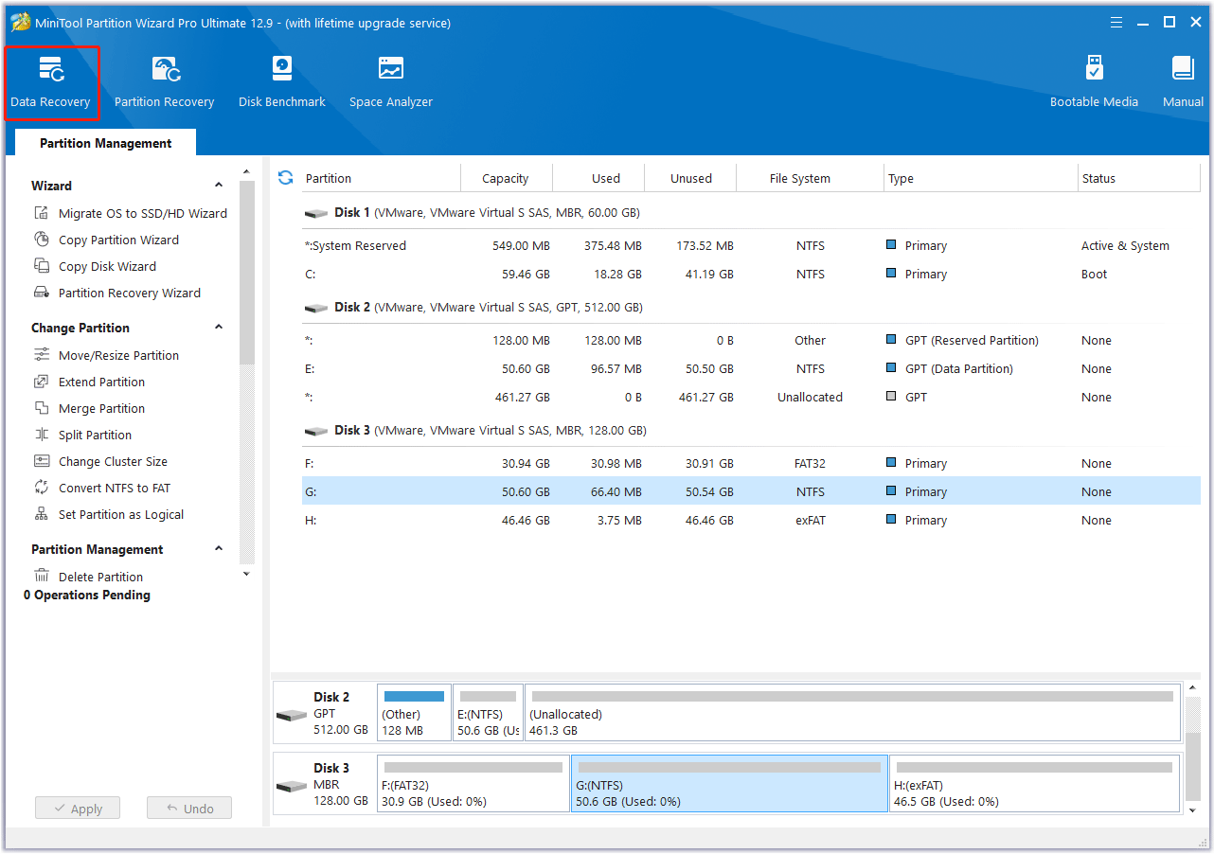Create Bootable Media

point(1094,82)
